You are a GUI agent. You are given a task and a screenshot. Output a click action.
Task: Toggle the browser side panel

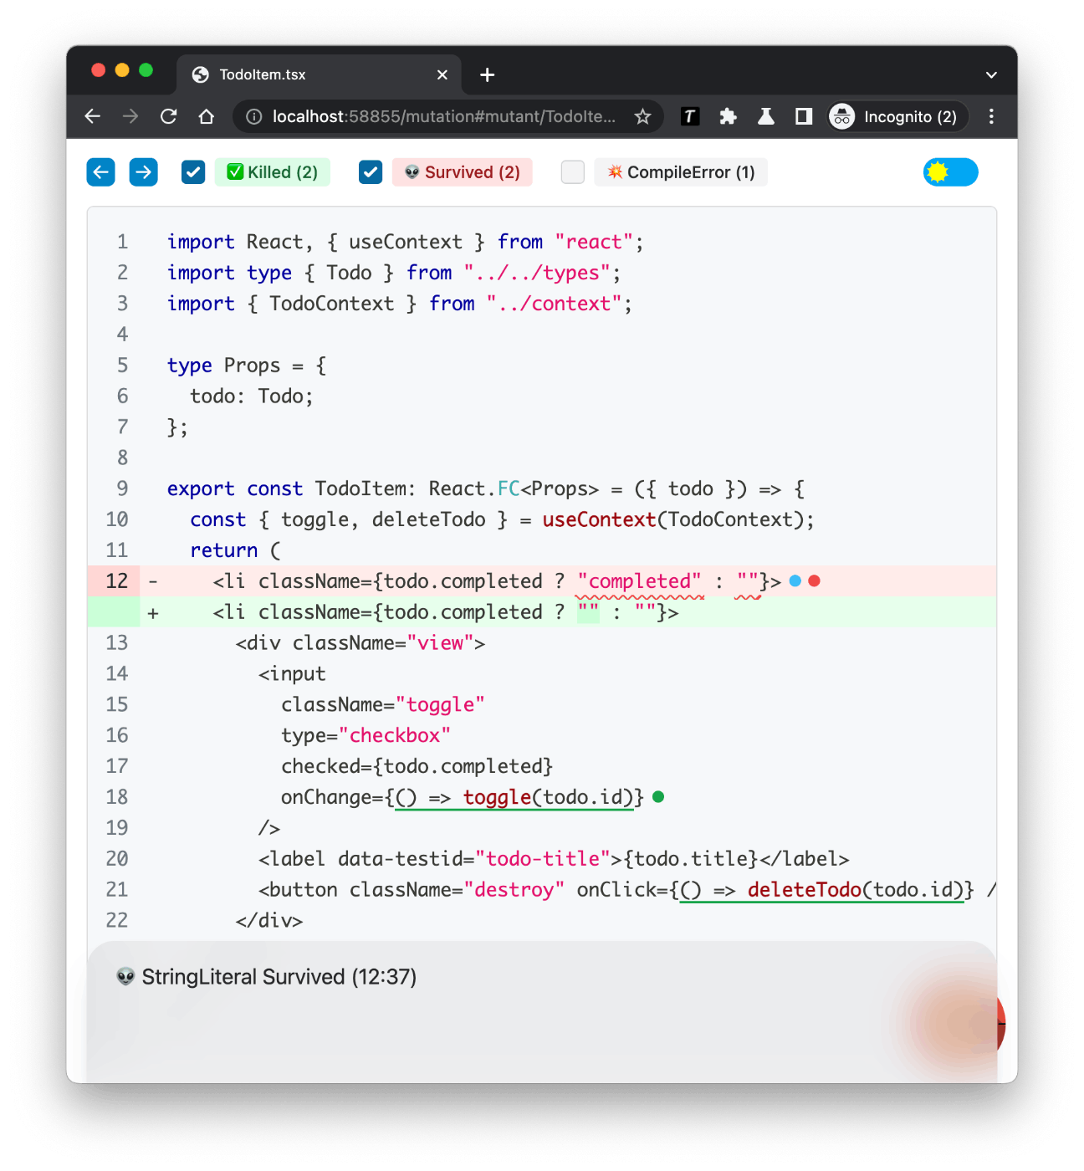coord(804,116)
